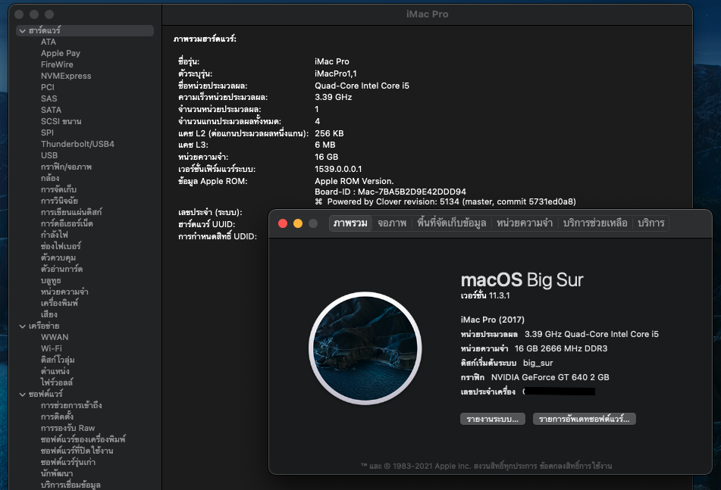
Task: Select ATA in the sidebar
Action: (x=49, y=42)
